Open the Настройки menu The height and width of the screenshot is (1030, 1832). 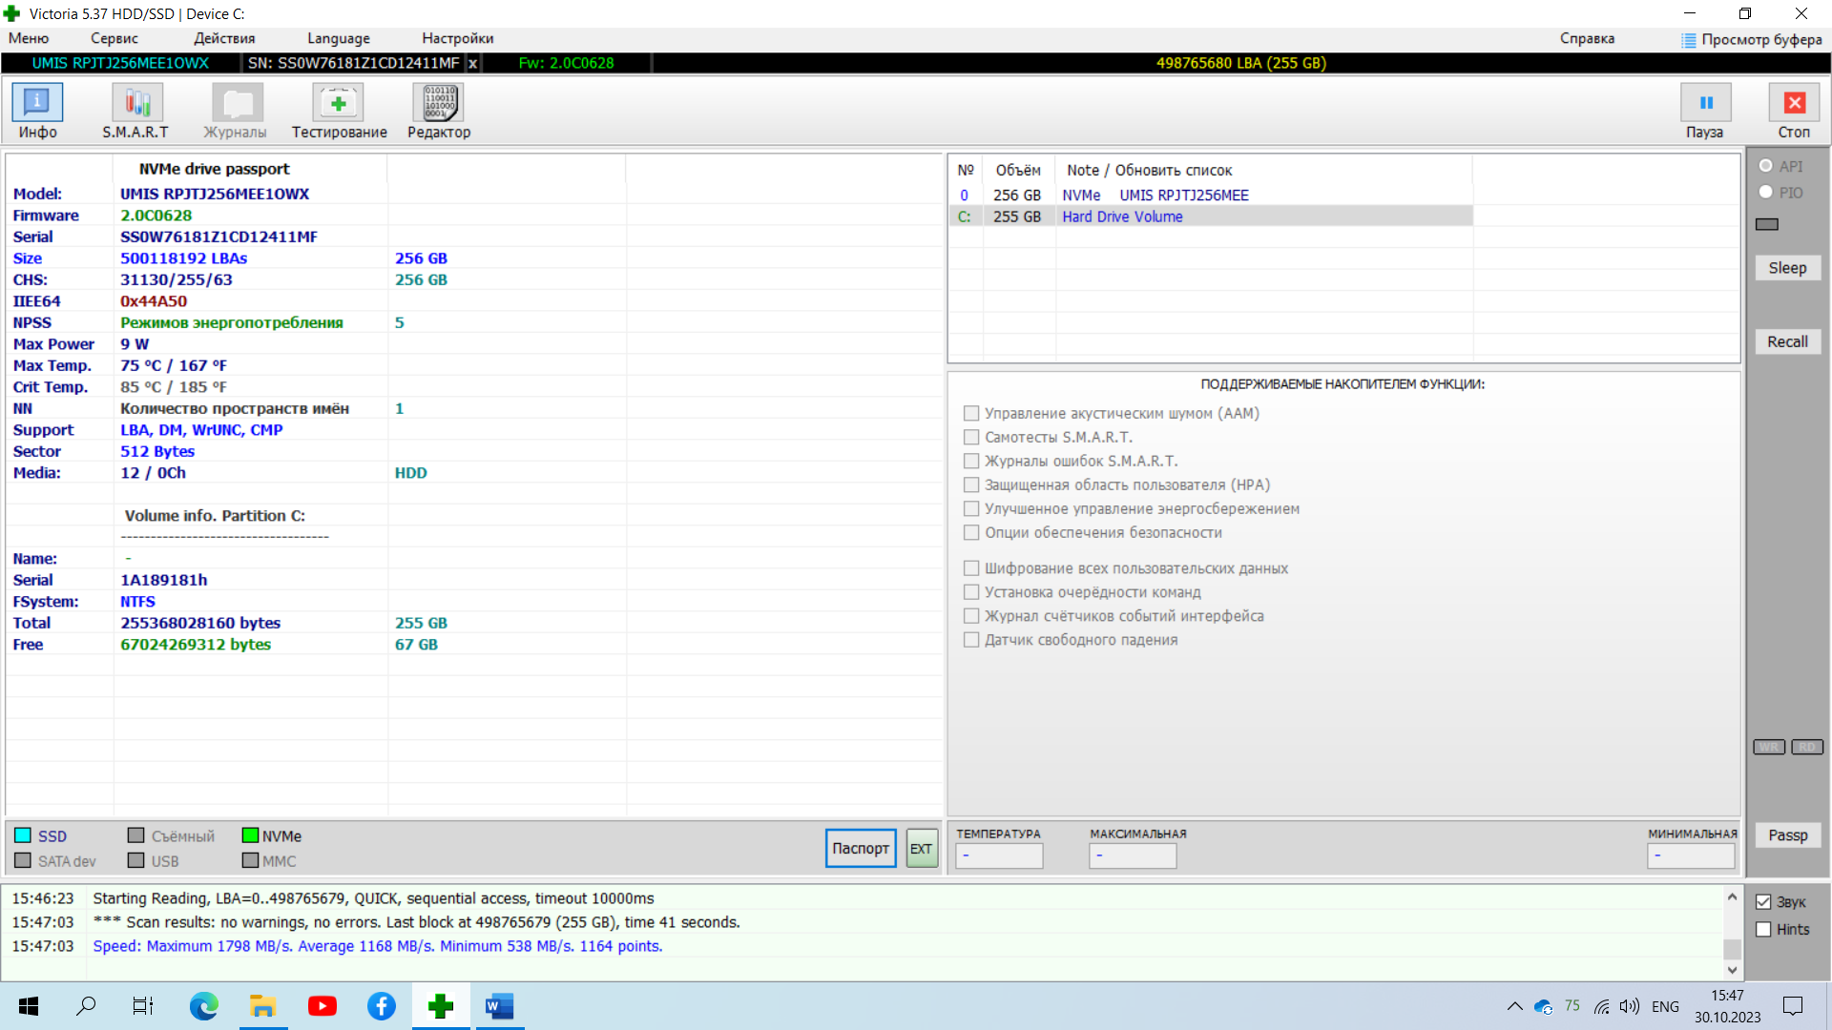coord(458,38)
